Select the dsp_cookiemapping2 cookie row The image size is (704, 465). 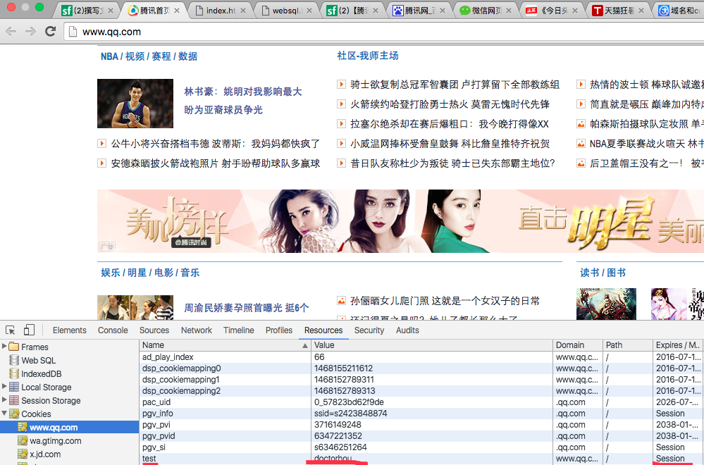coord(421,391)
